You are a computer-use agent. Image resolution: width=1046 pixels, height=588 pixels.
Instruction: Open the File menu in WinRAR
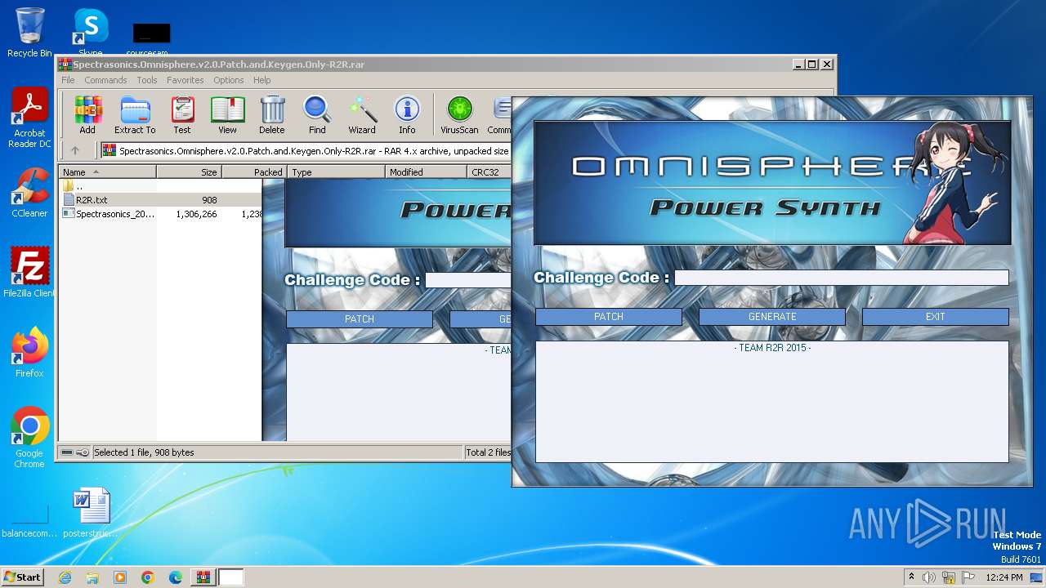tap(68, 80)
